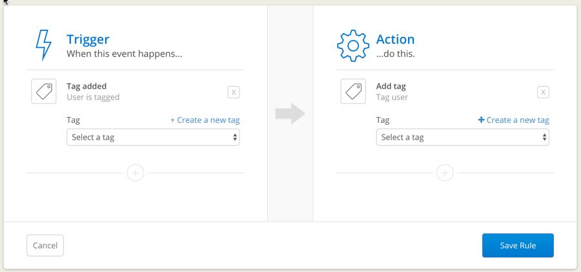The height and width of the screenshot is (272, 581).
Task: Click the Tag added trigger title
Action: (x=87, y=86)
